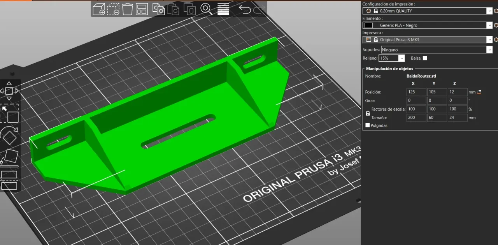Click the Posición label

[373, 92]
